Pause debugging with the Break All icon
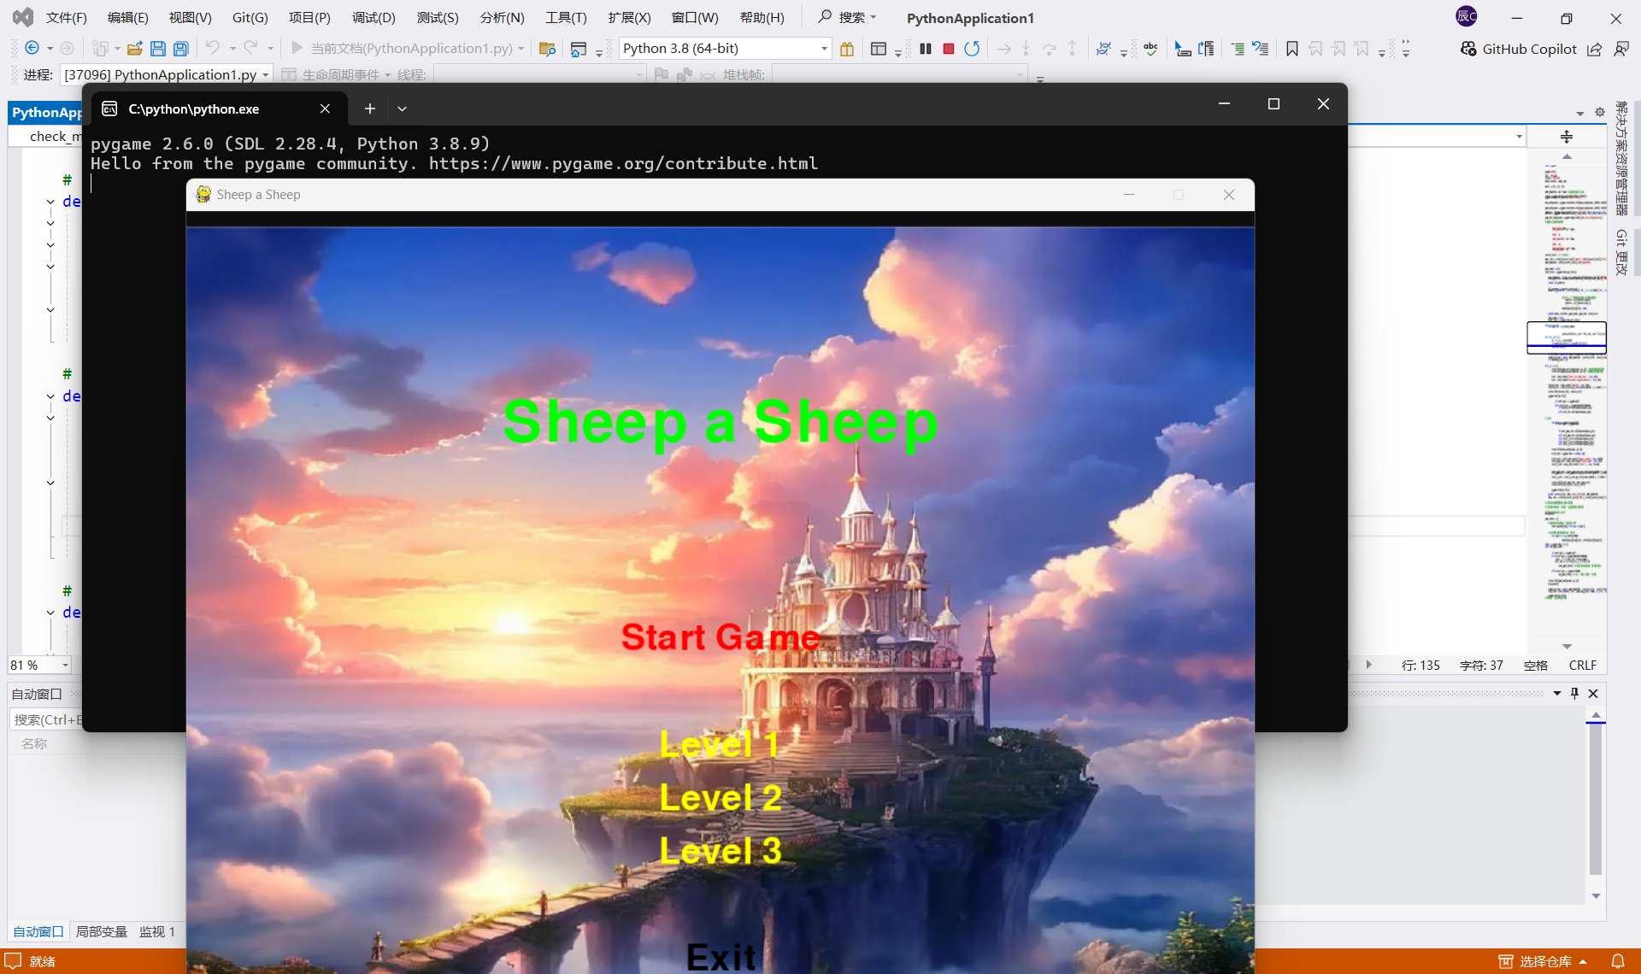Viewport: 1641px width, 974px height. (925, 49)
